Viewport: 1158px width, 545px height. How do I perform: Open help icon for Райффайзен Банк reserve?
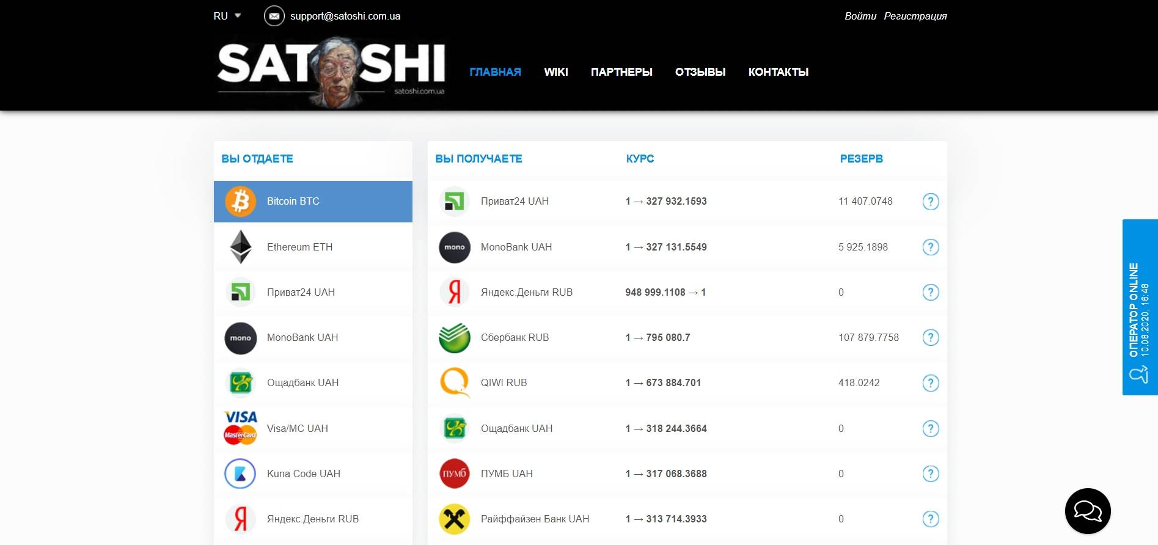[x=930, y=519]
